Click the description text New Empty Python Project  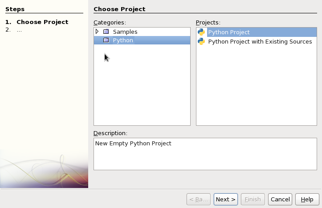133,144
